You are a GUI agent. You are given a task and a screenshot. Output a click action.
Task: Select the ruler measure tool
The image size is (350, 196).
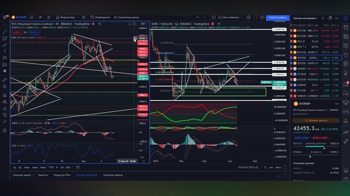pyautogui.click(x=5, y=79)
